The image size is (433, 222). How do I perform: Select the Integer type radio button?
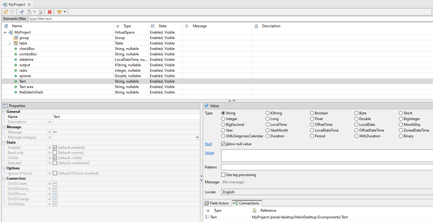(223, 119)
